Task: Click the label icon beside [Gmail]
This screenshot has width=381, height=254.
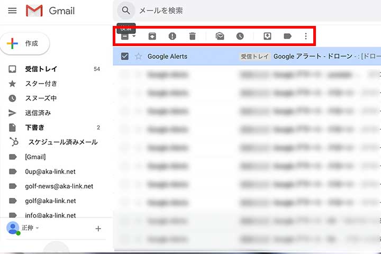Action: (x=13, y=157)
